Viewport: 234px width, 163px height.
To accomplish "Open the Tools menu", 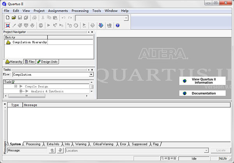I will pos(97,11).
